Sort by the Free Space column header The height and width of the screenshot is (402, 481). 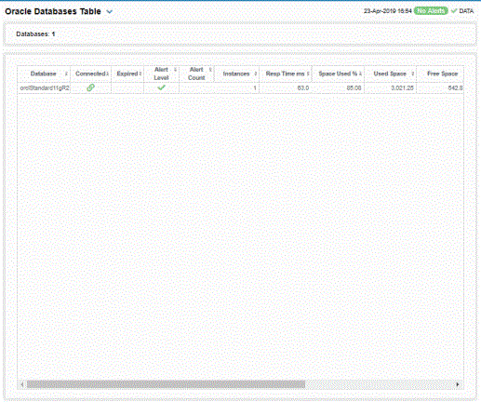(443, 74)
